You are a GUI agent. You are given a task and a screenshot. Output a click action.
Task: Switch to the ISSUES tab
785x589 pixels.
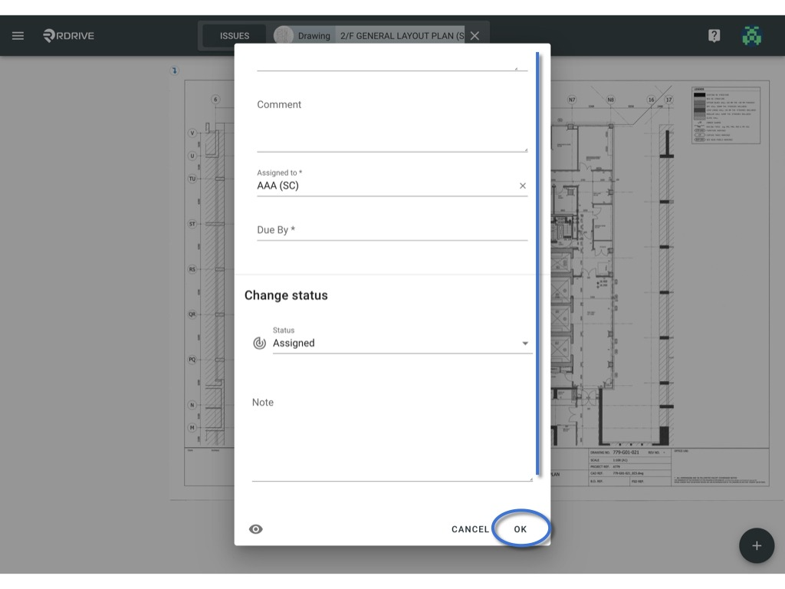(235, 35)
